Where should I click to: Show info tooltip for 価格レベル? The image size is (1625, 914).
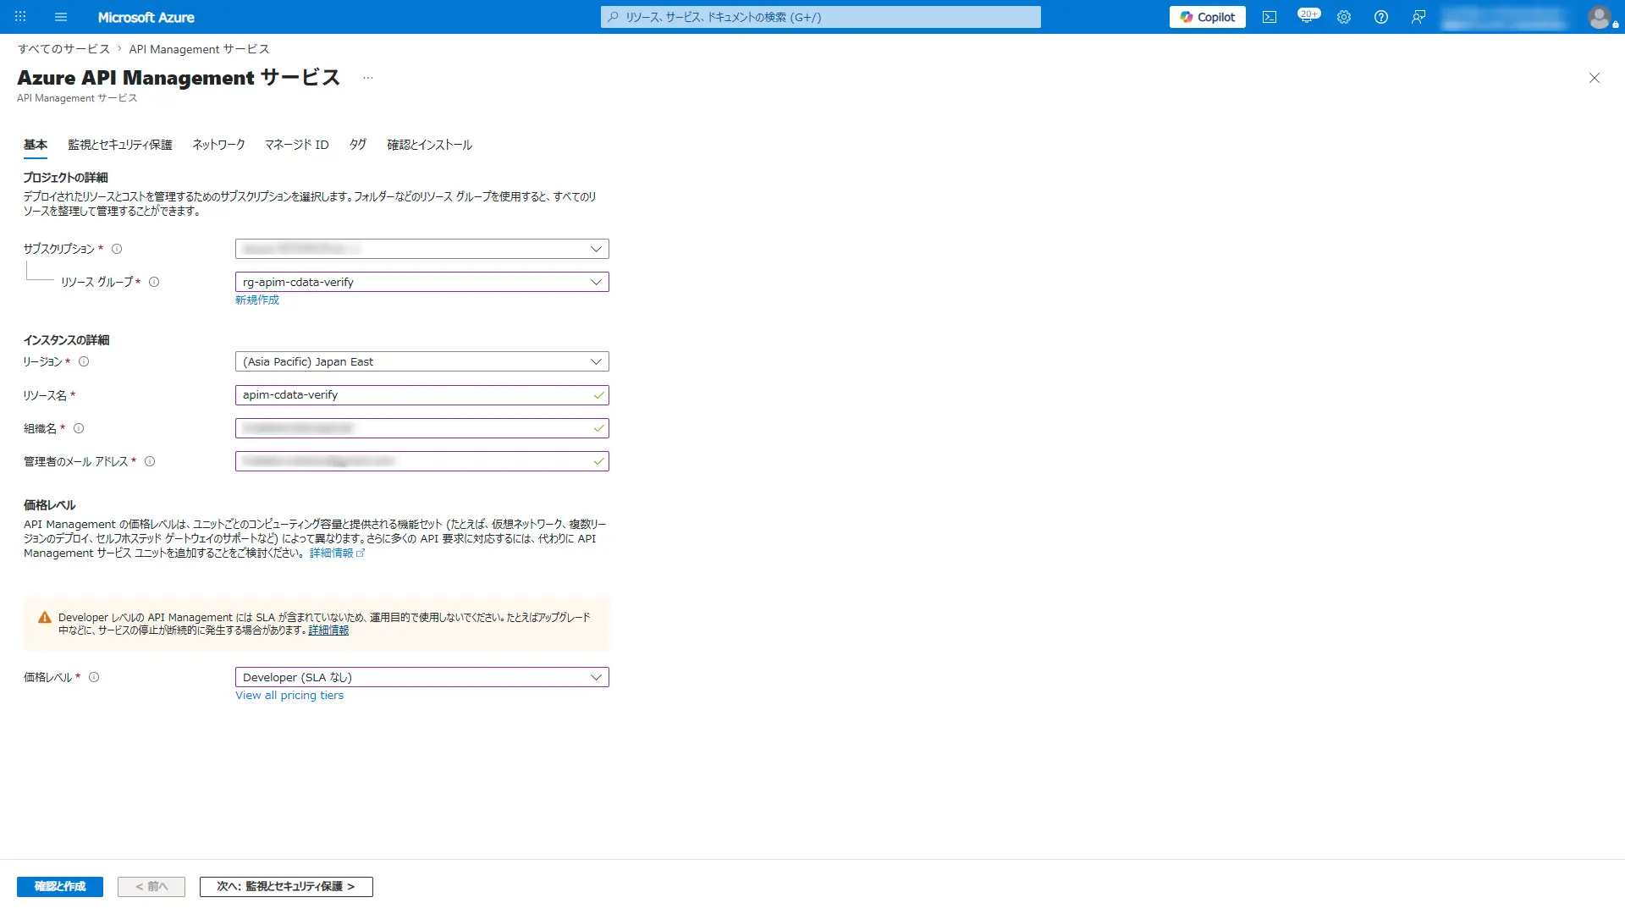(x=94, y=677)
